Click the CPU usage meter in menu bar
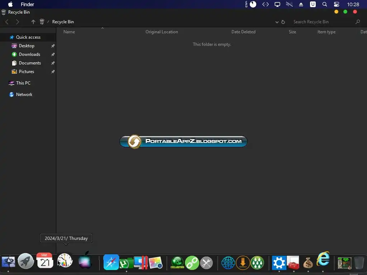The image size is (367, 275). (251, 4)
